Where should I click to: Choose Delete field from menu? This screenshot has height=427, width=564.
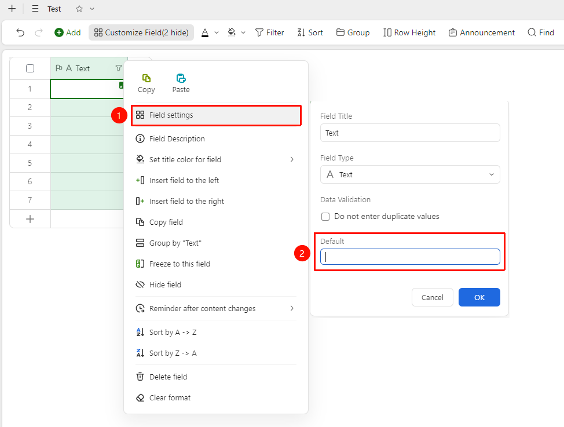pyautogui.click(x=216, y=377)
